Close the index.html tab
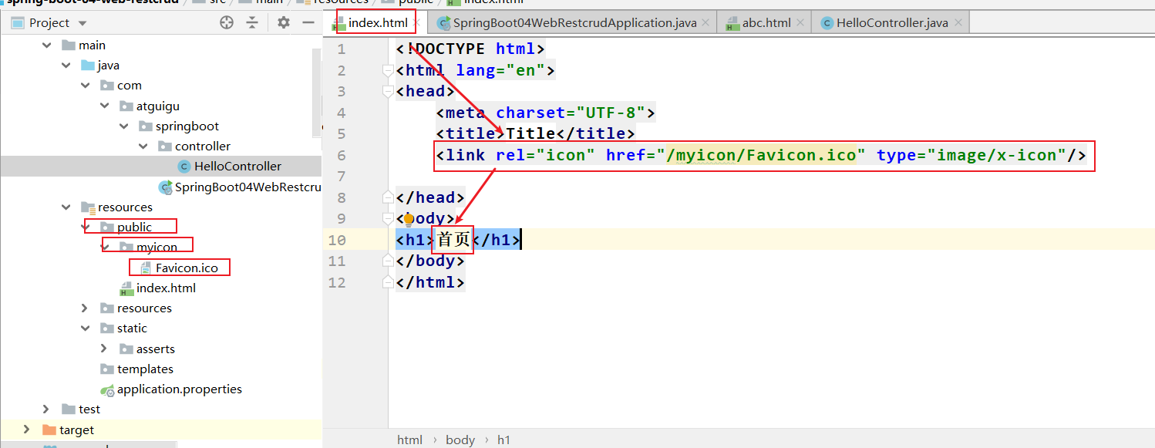This screenshot has width=1155, height=448. [417, 23]
